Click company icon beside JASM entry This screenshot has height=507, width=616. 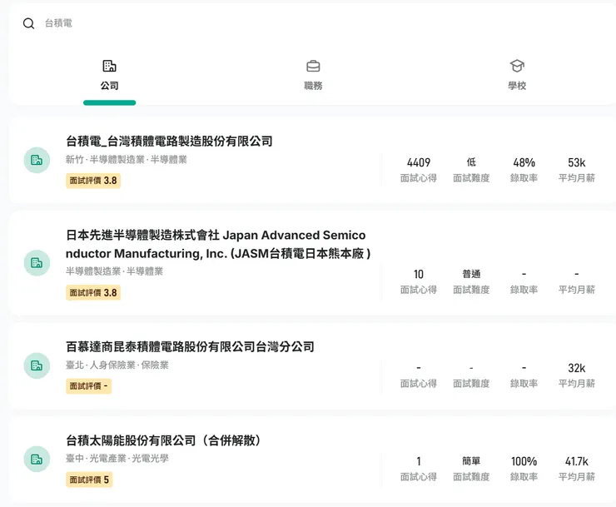coord(37,262)
